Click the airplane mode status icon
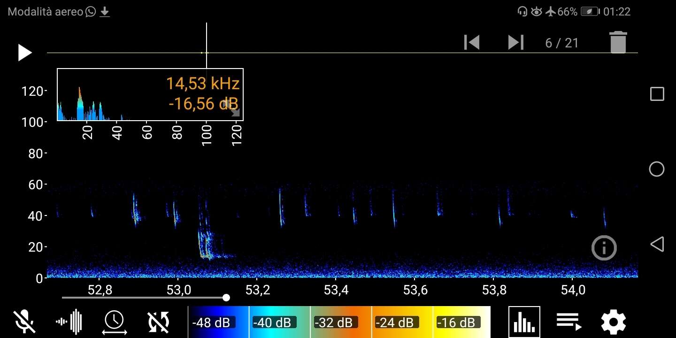 (551, 12)
